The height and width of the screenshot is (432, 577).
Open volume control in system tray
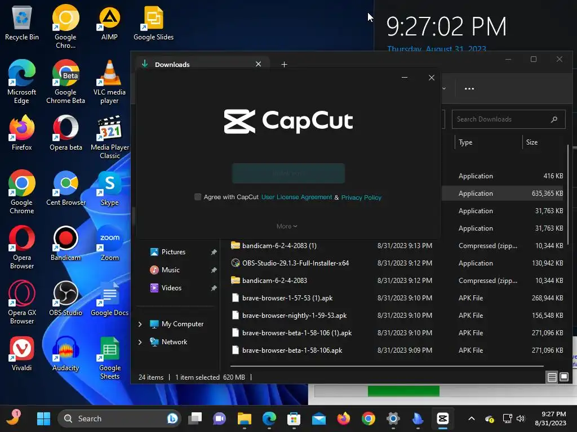pyautogui.click(x=520, y=418)
